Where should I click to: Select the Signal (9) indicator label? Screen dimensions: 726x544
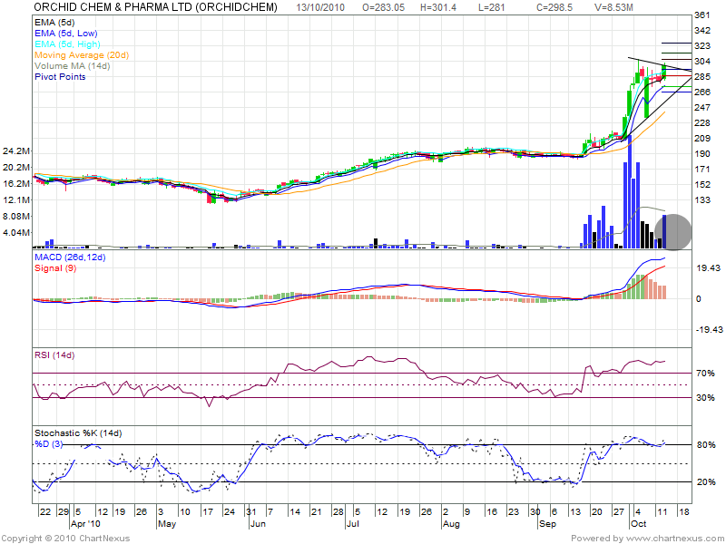56,269
